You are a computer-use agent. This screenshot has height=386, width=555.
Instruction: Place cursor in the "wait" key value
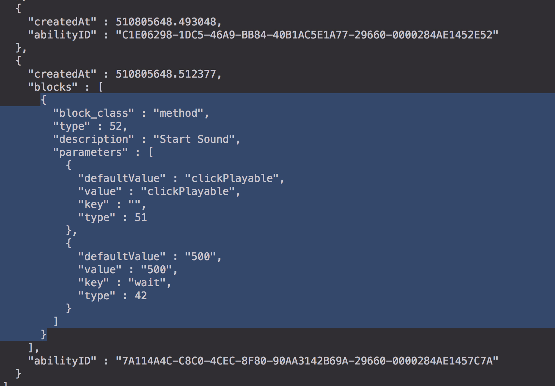coord(147,283)
